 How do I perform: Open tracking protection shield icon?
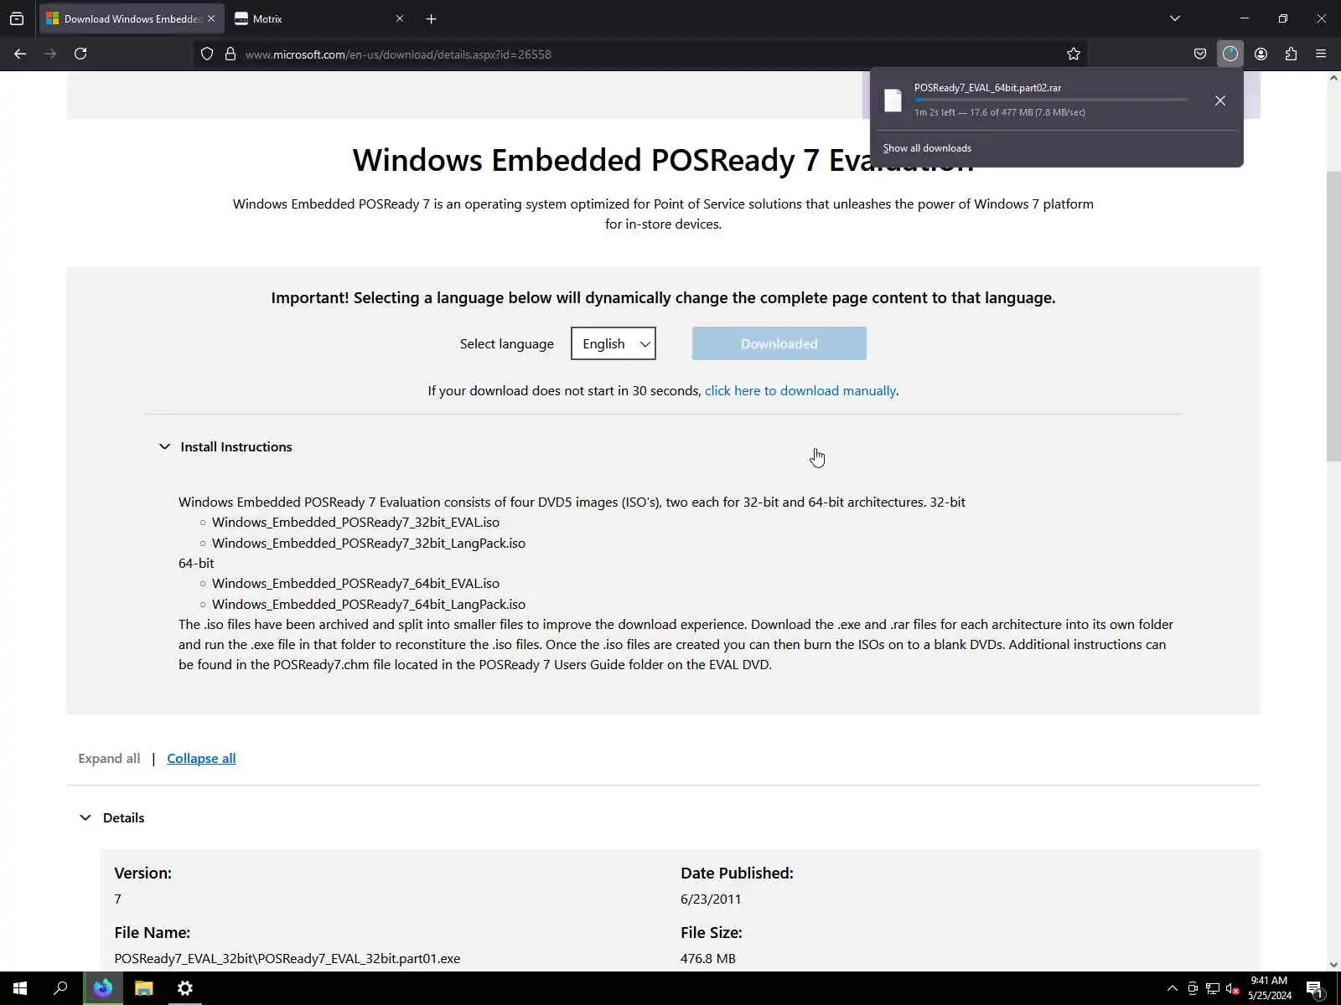[207, 54]
